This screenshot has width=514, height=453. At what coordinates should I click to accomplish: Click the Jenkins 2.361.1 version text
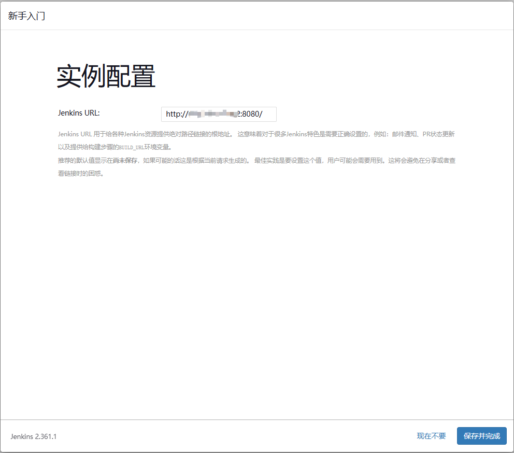click(x=34, y=436)
